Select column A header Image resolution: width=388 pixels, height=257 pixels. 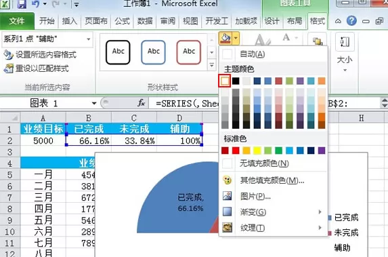[43, 118]
